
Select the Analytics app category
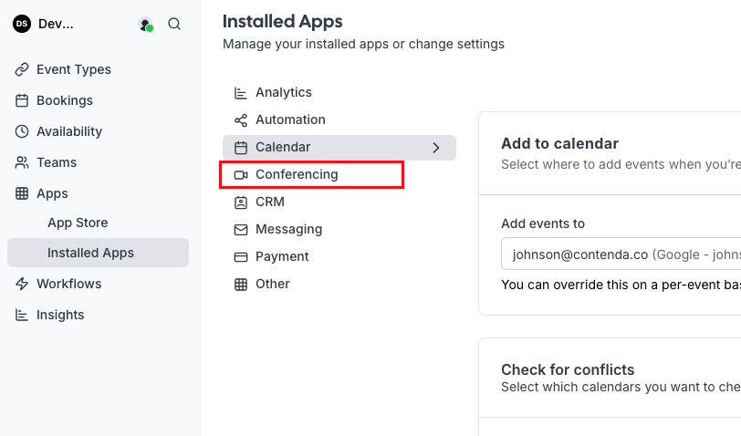tap(283, 92)
